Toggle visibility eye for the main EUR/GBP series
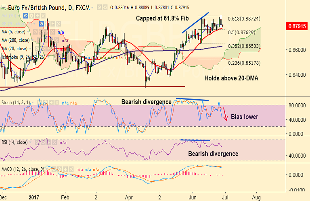 (x=99, y=7)
